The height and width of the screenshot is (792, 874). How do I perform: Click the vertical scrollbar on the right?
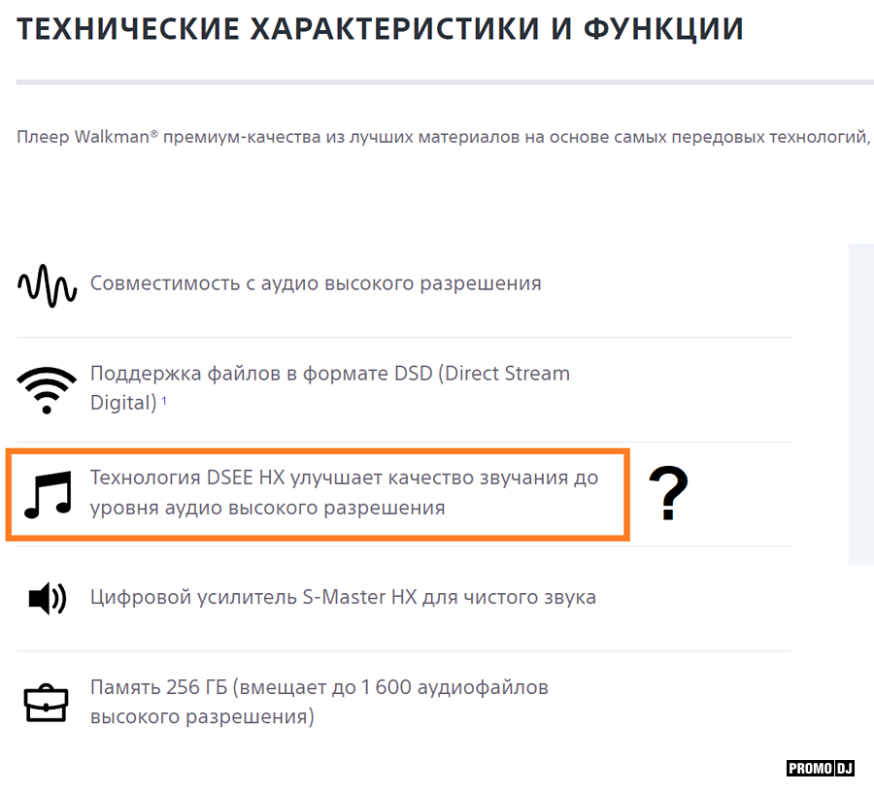[x=860, y=404]
